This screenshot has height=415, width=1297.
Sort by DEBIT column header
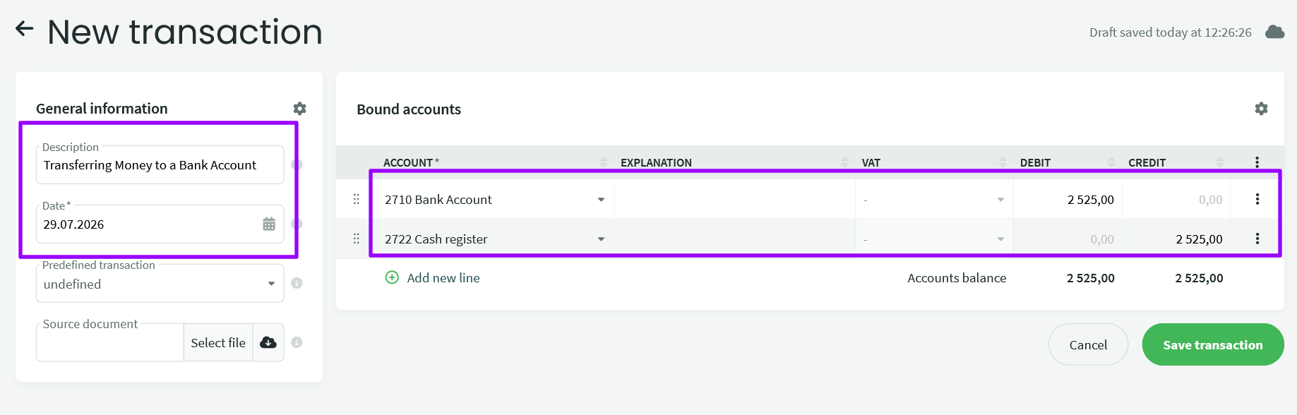1035,162
